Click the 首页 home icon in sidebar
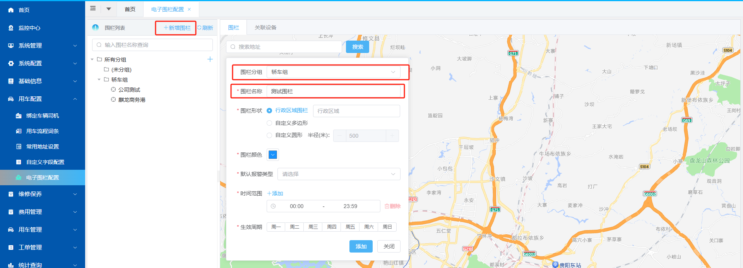743x268 pixels. [11, 10]
